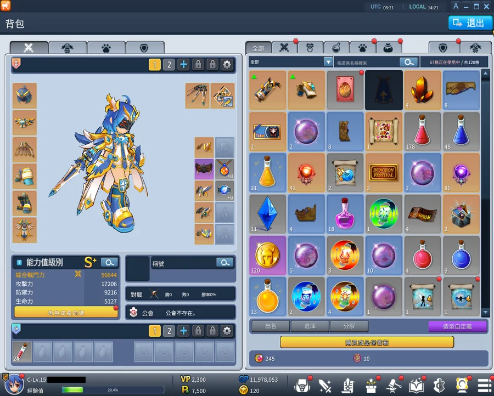Click the quick slot red potion with count 24

click(x=22, y=352)
